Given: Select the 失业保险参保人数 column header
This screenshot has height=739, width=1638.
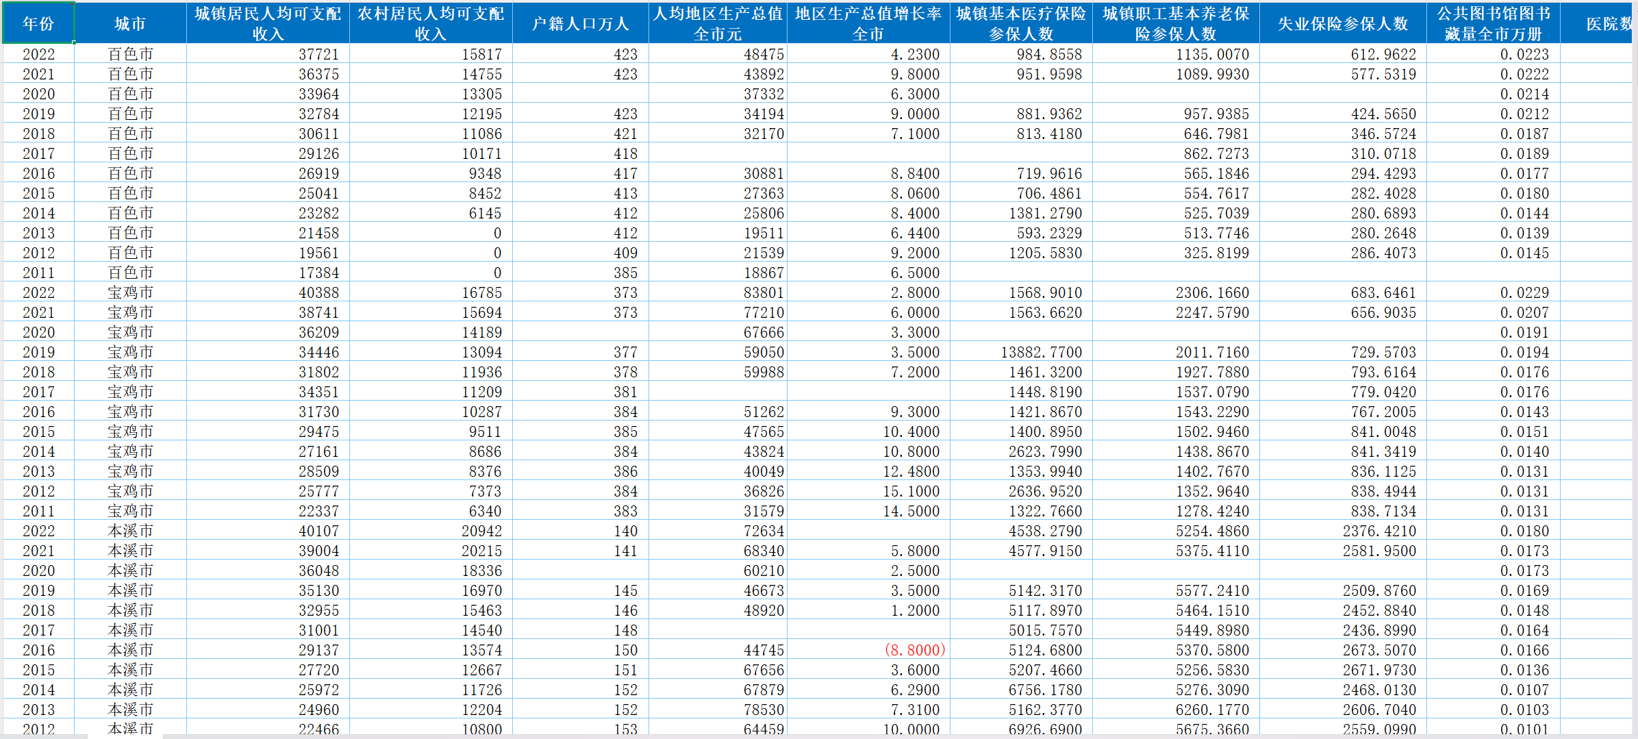Looking at the screenshot, I should pyautogui.click(x=1343, y=23).
